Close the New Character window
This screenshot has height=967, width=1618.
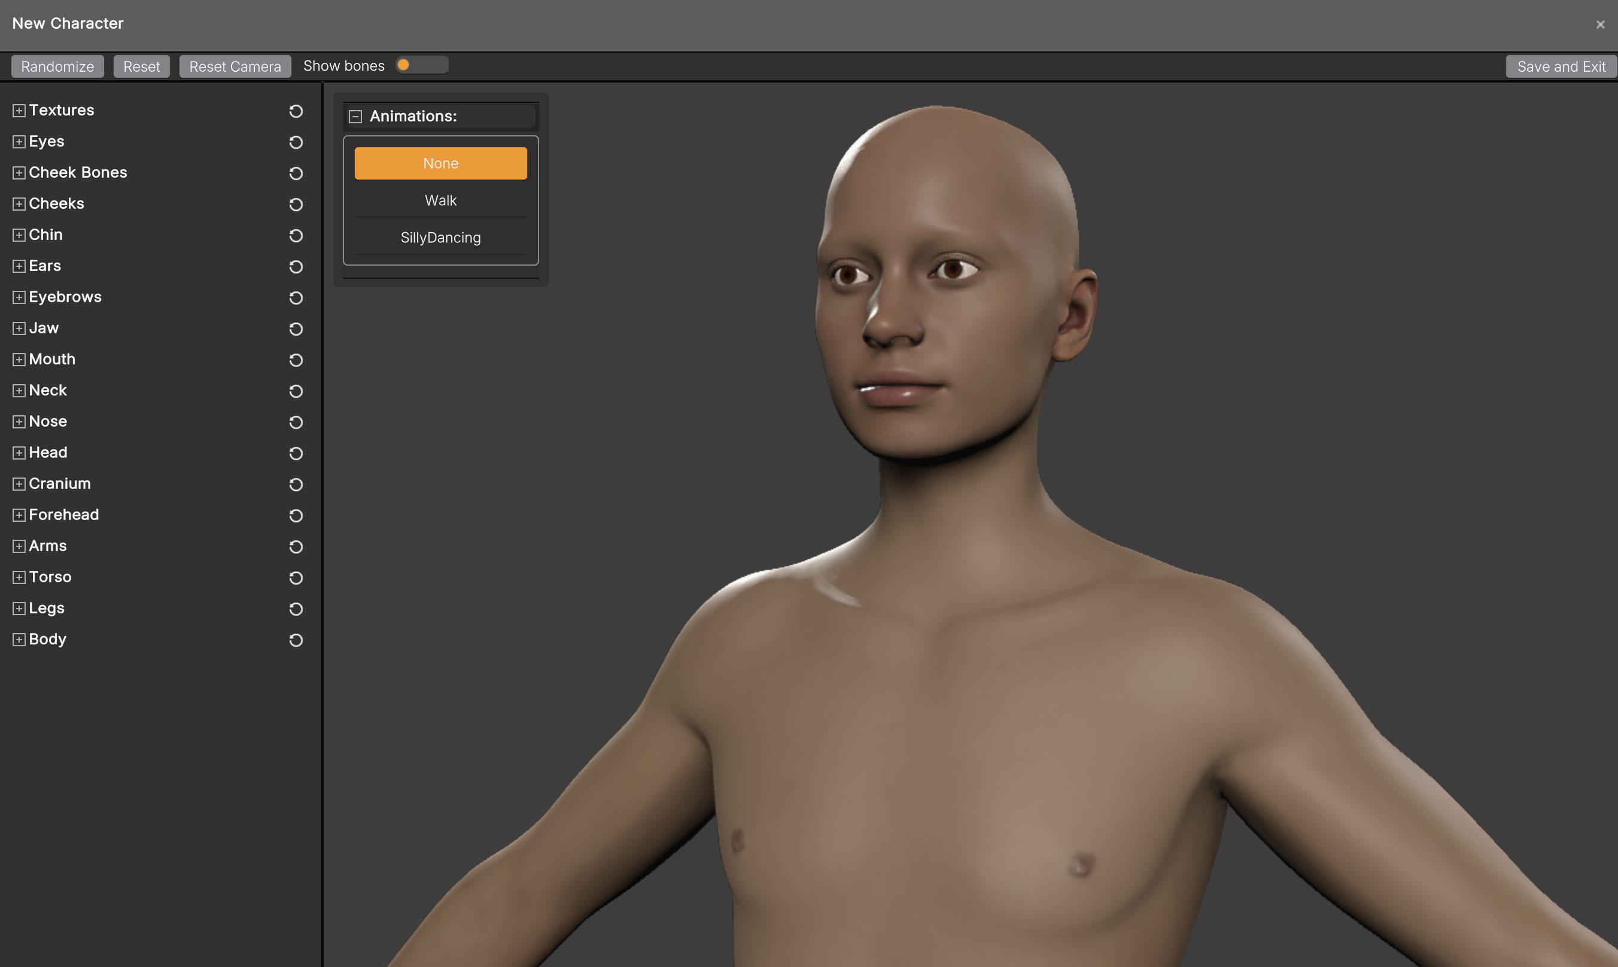[1600, 25]
